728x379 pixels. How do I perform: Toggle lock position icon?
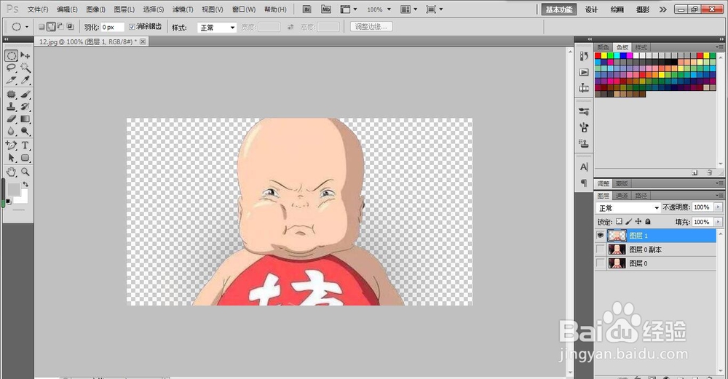click(638, 222)
